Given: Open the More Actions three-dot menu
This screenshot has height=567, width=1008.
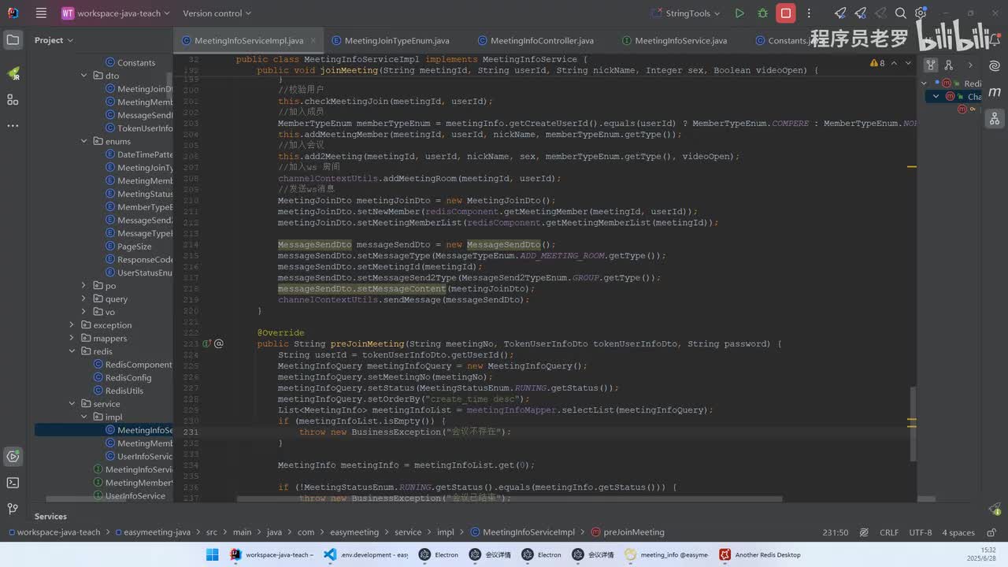Looking at the screenshot, I should 809,13.
